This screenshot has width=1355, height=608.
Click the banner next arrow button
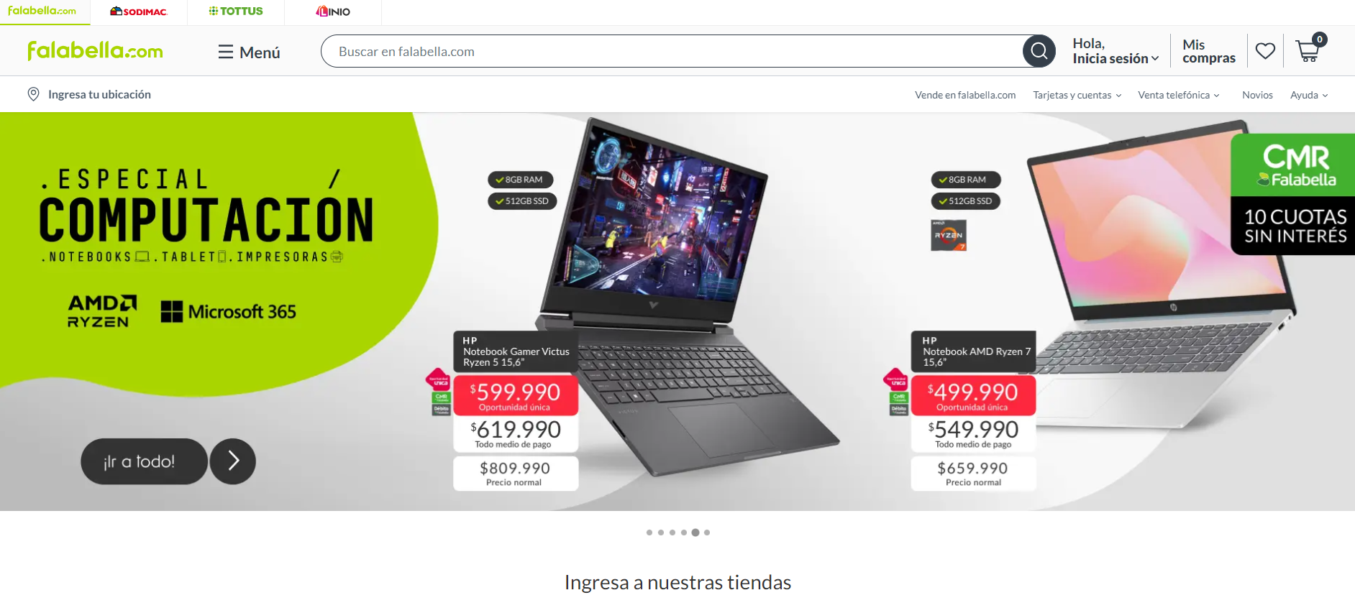[233, 461]
